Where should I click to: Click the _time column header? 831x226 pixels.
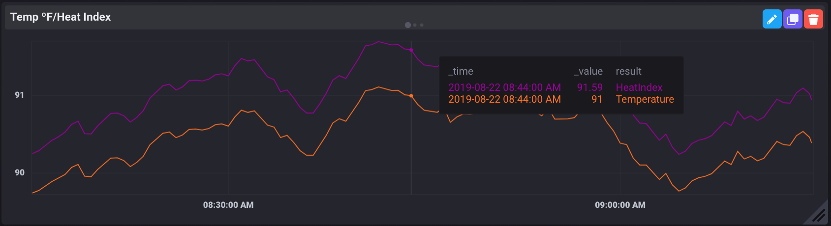coord(461,71)
